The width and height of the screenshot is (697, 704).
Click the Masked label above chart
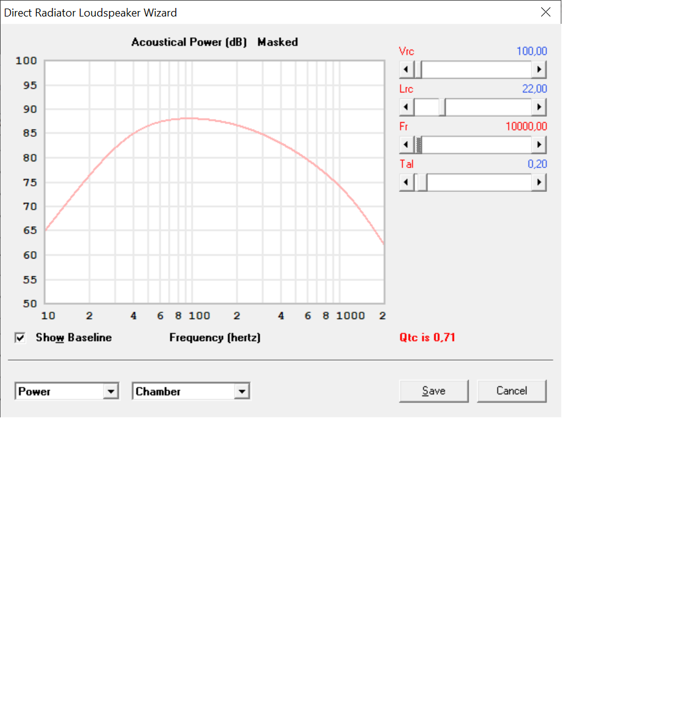(x=277, y=42)
